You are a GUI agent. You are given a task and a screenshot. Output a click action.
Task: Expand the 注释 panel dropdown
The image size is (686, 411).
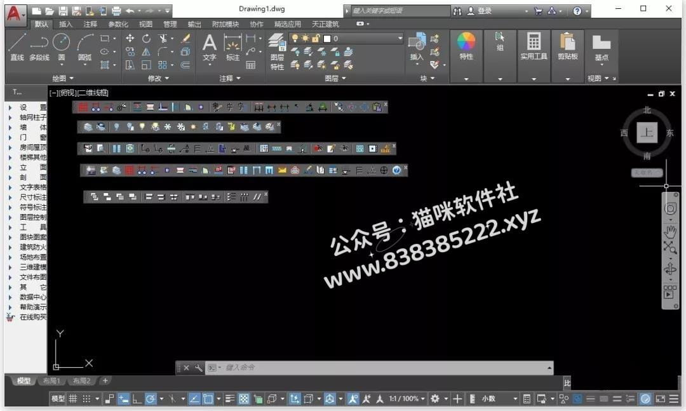pyautogui.click(x=230, y=78)
